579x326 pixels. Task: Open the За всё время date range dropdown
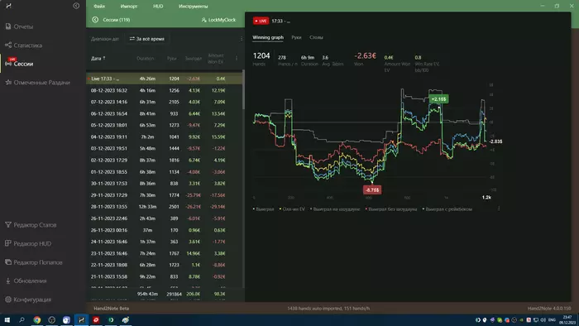[x=146, y=39]
